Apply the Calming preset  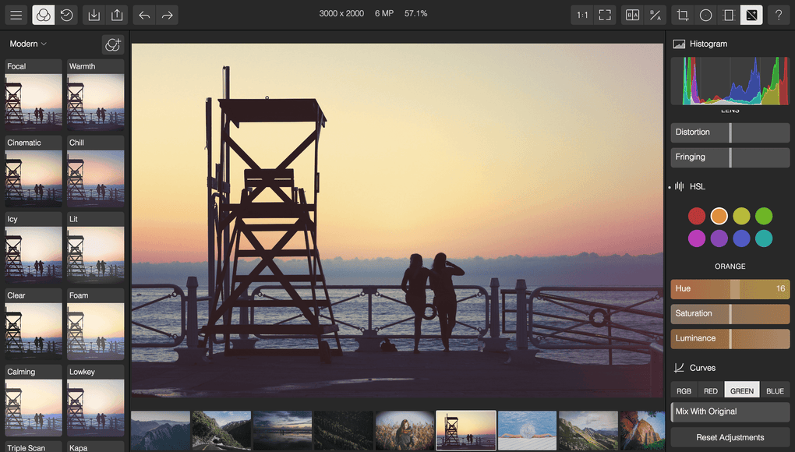click(34, 401)
